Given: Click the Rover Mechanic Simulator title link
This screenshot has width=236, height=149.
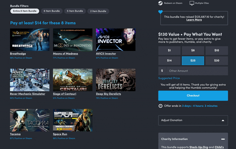Looking at the screenshot, I should tap(27, 94).
